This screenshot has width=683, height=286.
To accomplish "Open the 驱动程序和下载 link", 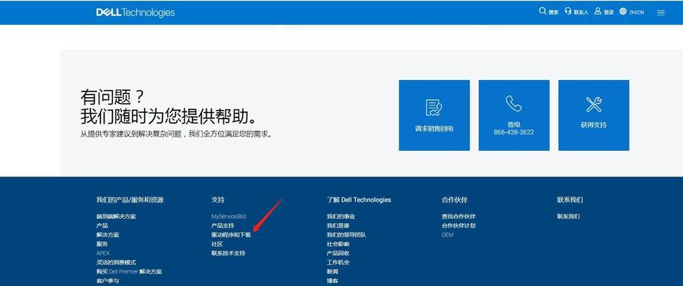I will pos(231,235).
